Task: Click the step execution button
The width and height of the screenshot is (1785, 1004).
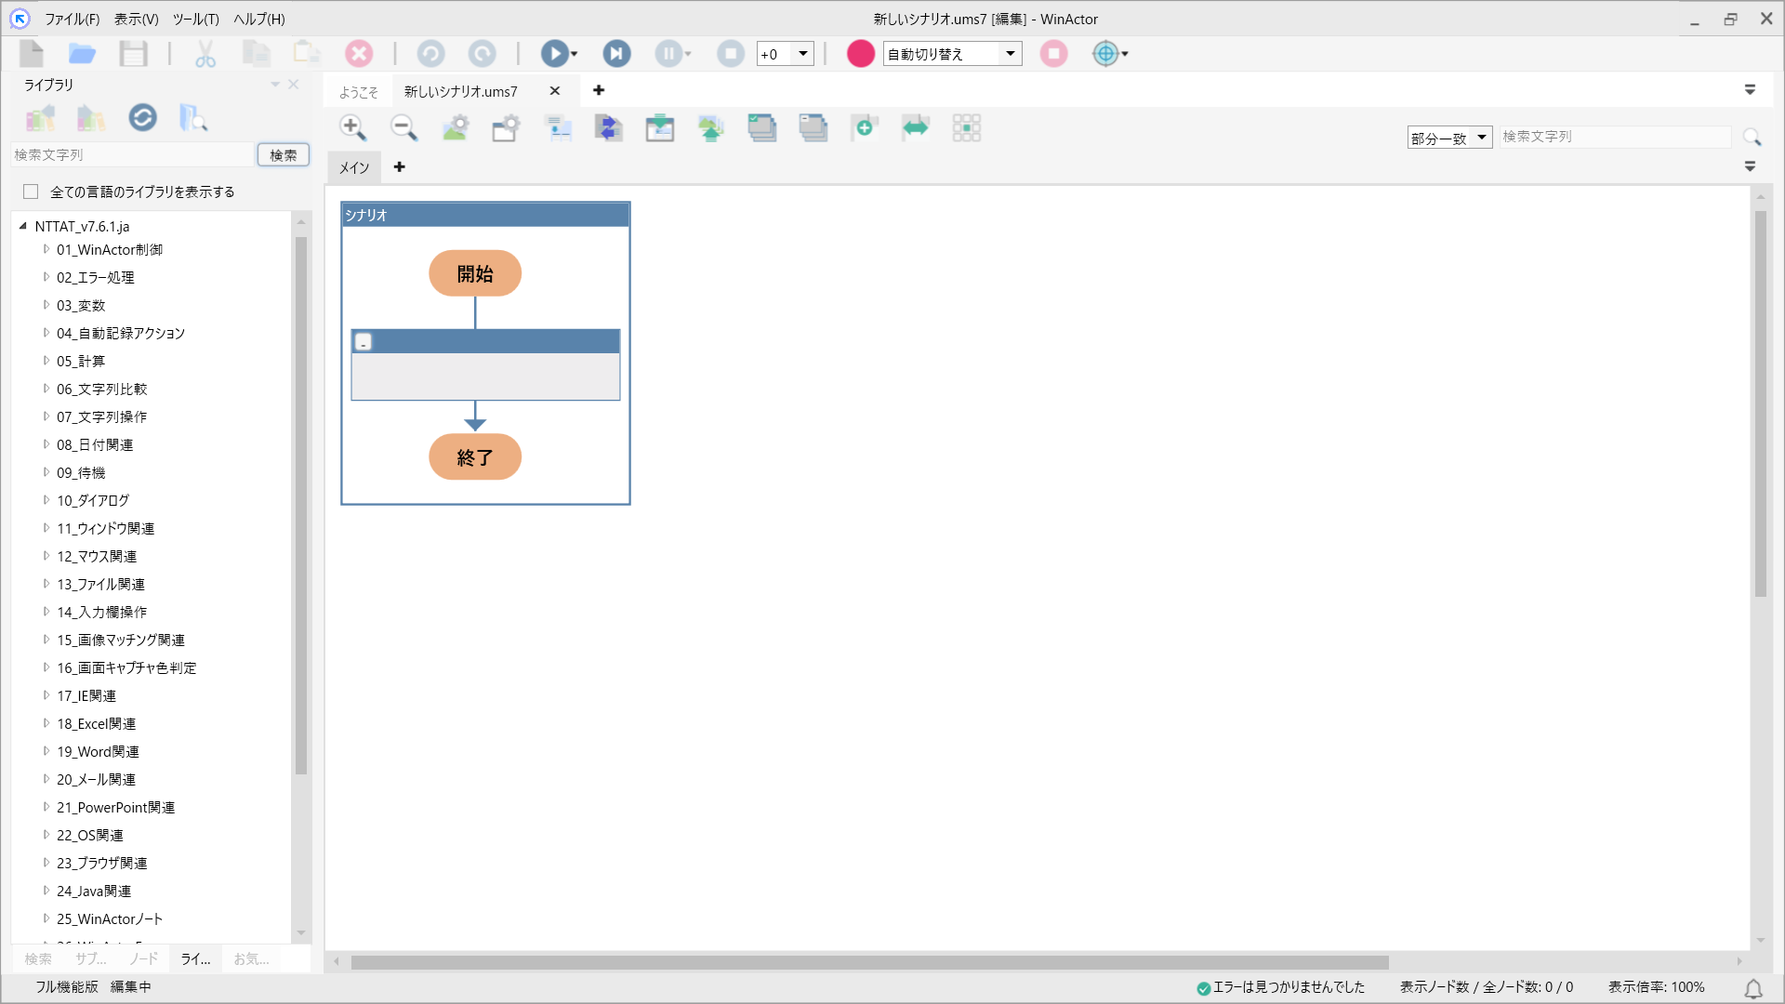Action: (615, 54)
